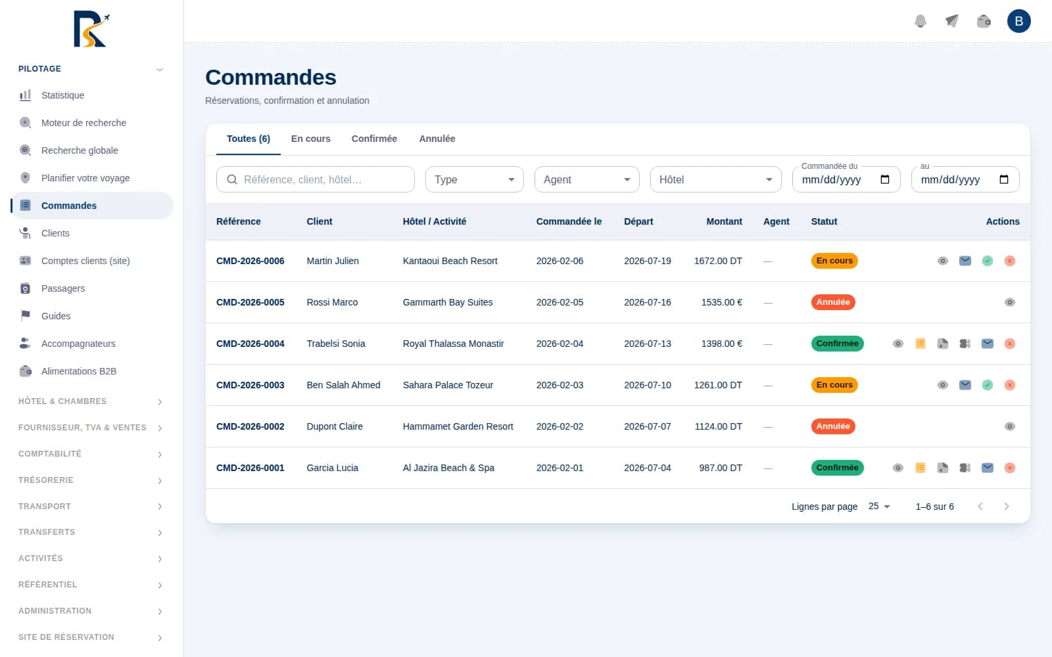Open Moteur de recherche page

(91, 123)
